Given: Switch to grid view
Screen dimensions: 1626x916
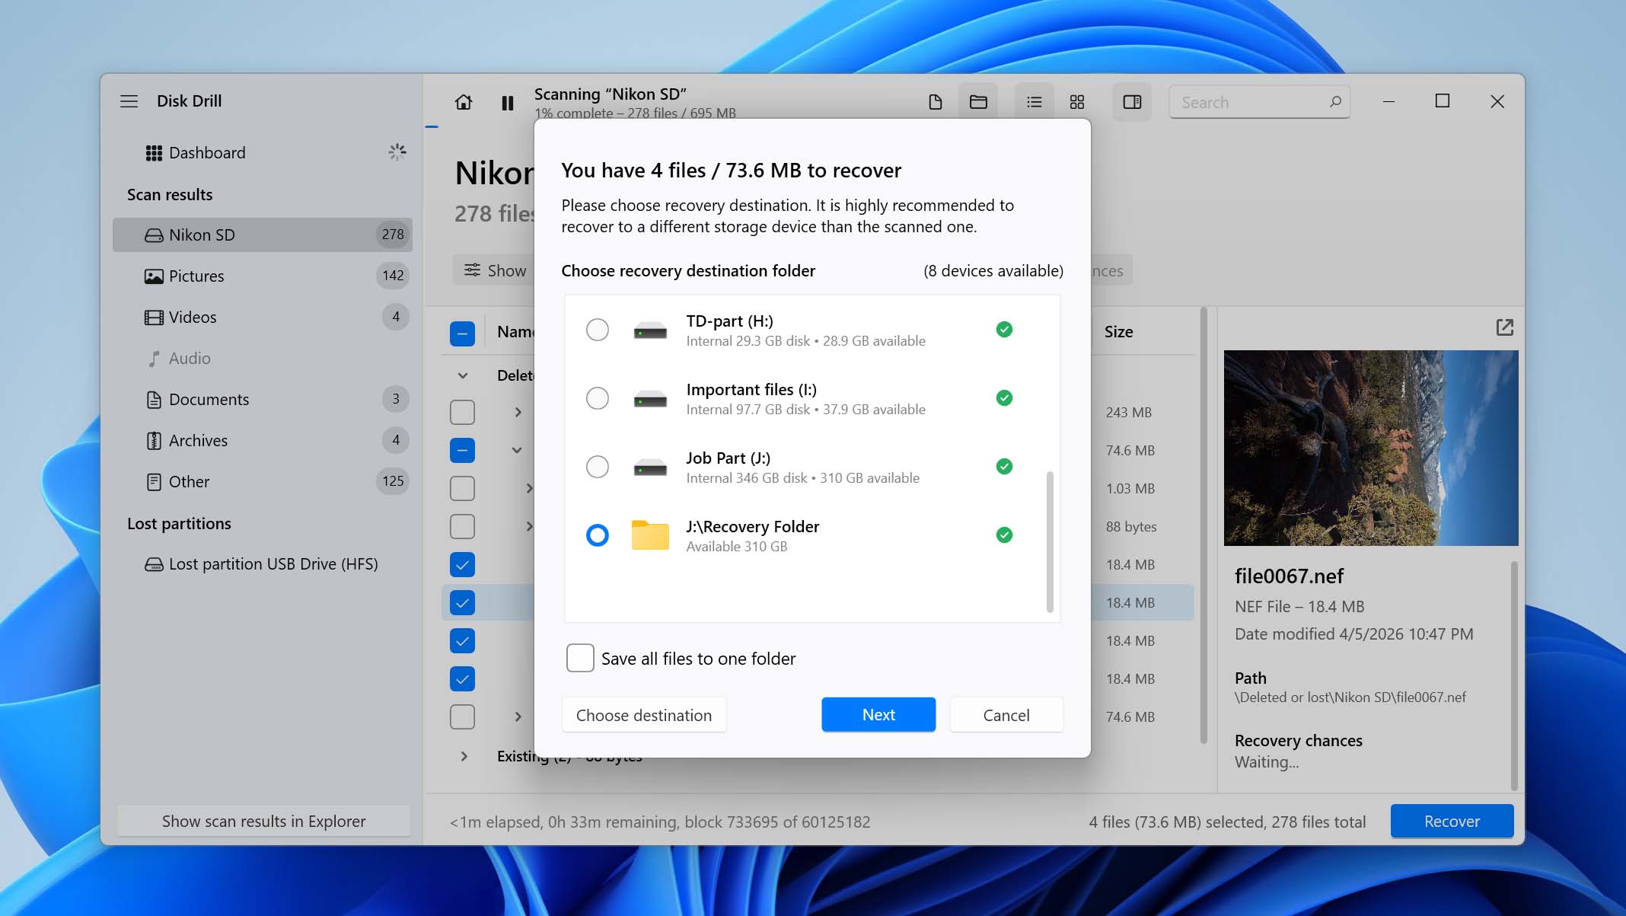Looking at the screenshot, I should pos(1076,101).
